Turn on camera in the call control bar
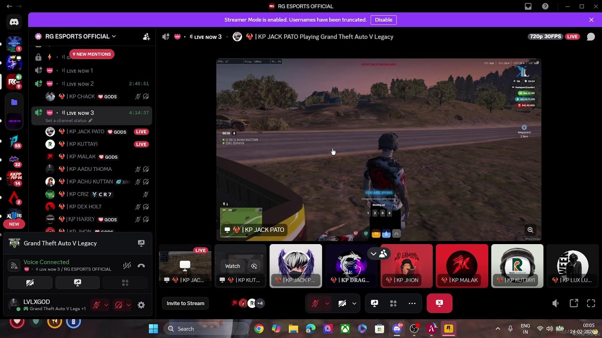Viewport: 602px width, 338px height. coord(342,303)
